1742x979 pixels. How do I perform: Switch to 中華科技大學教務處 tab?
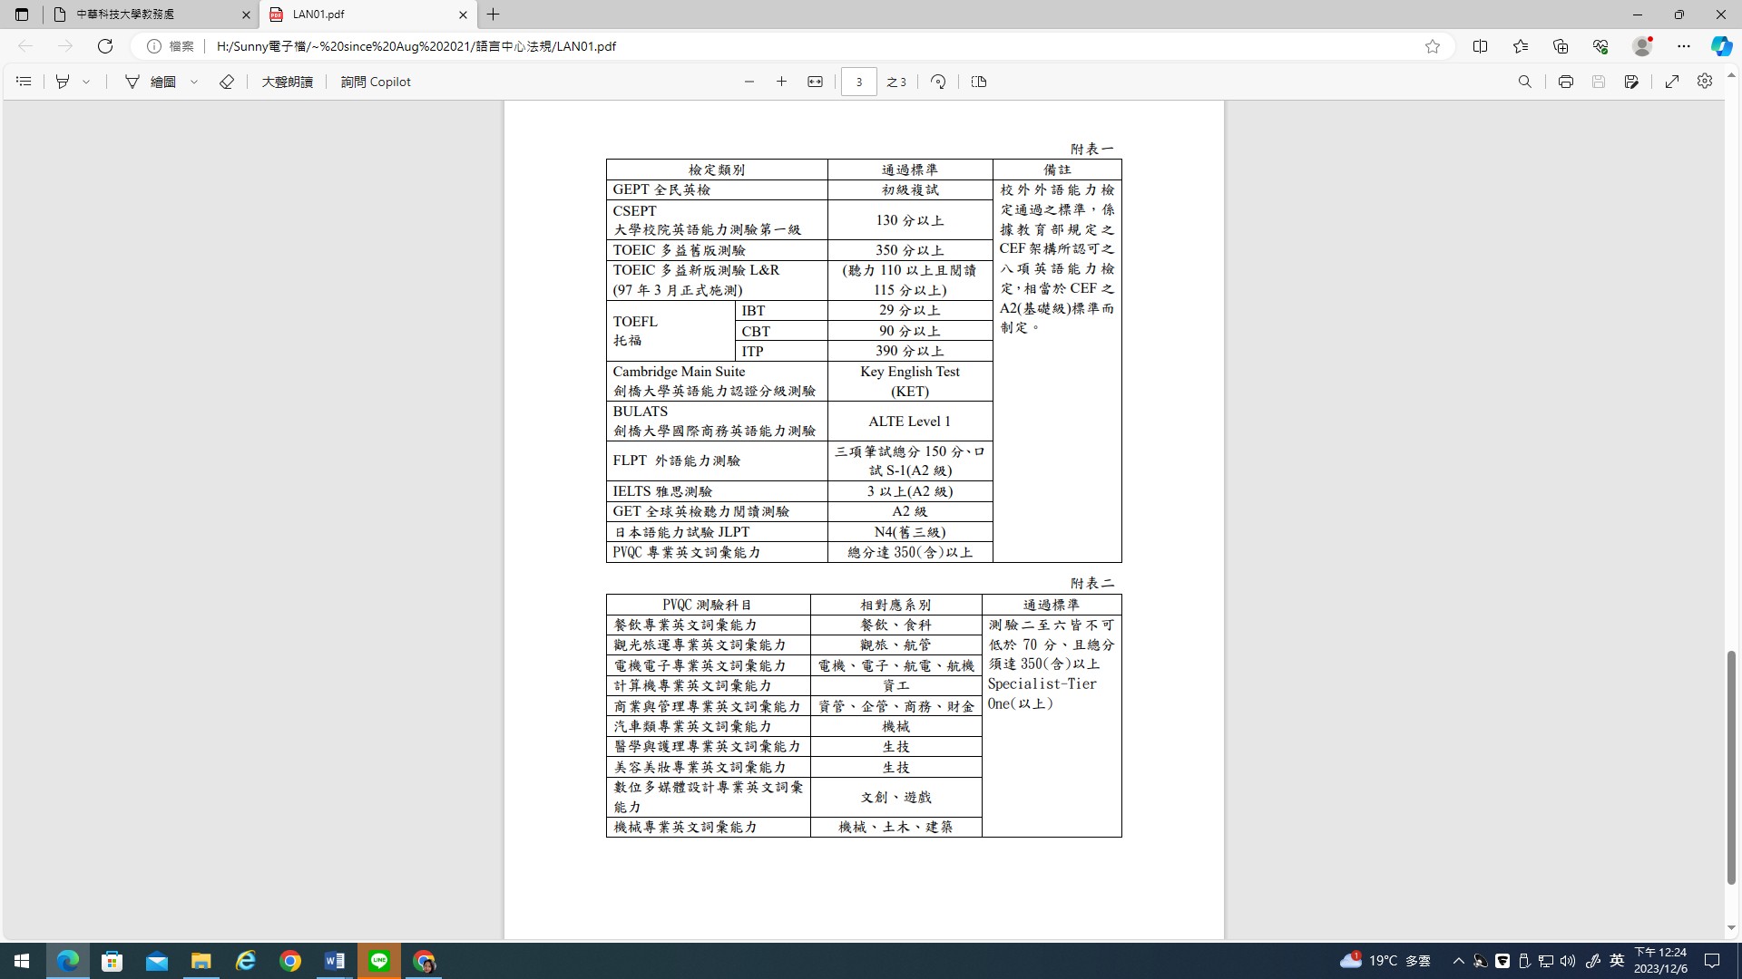point(152,15)
